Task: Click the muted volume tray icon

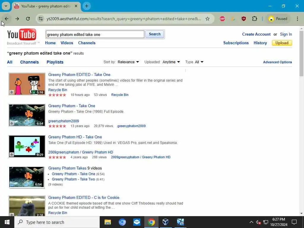Action: (258, 222)
